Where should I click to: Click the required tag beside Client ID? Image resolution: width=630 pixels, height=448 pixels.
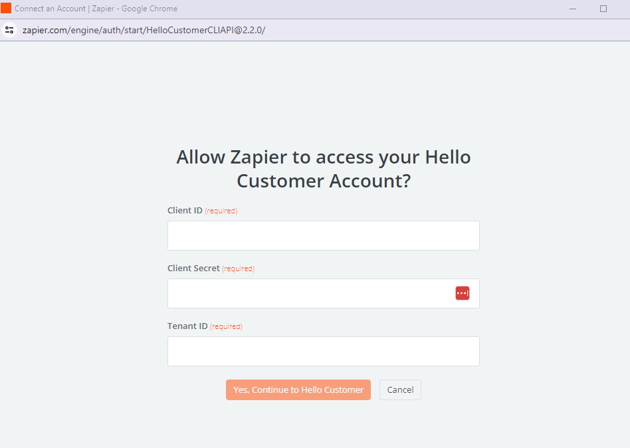(x=221, y=211)
